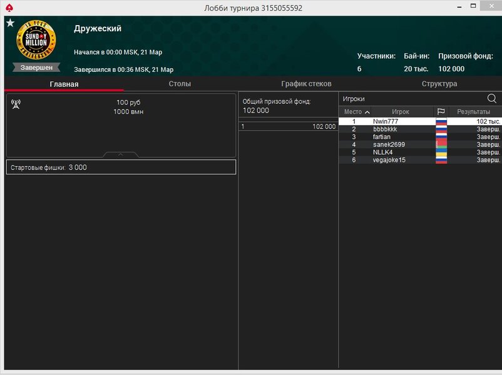Sort the list by Результаты column
502x375 pixels.
click(x=473, y=112)
